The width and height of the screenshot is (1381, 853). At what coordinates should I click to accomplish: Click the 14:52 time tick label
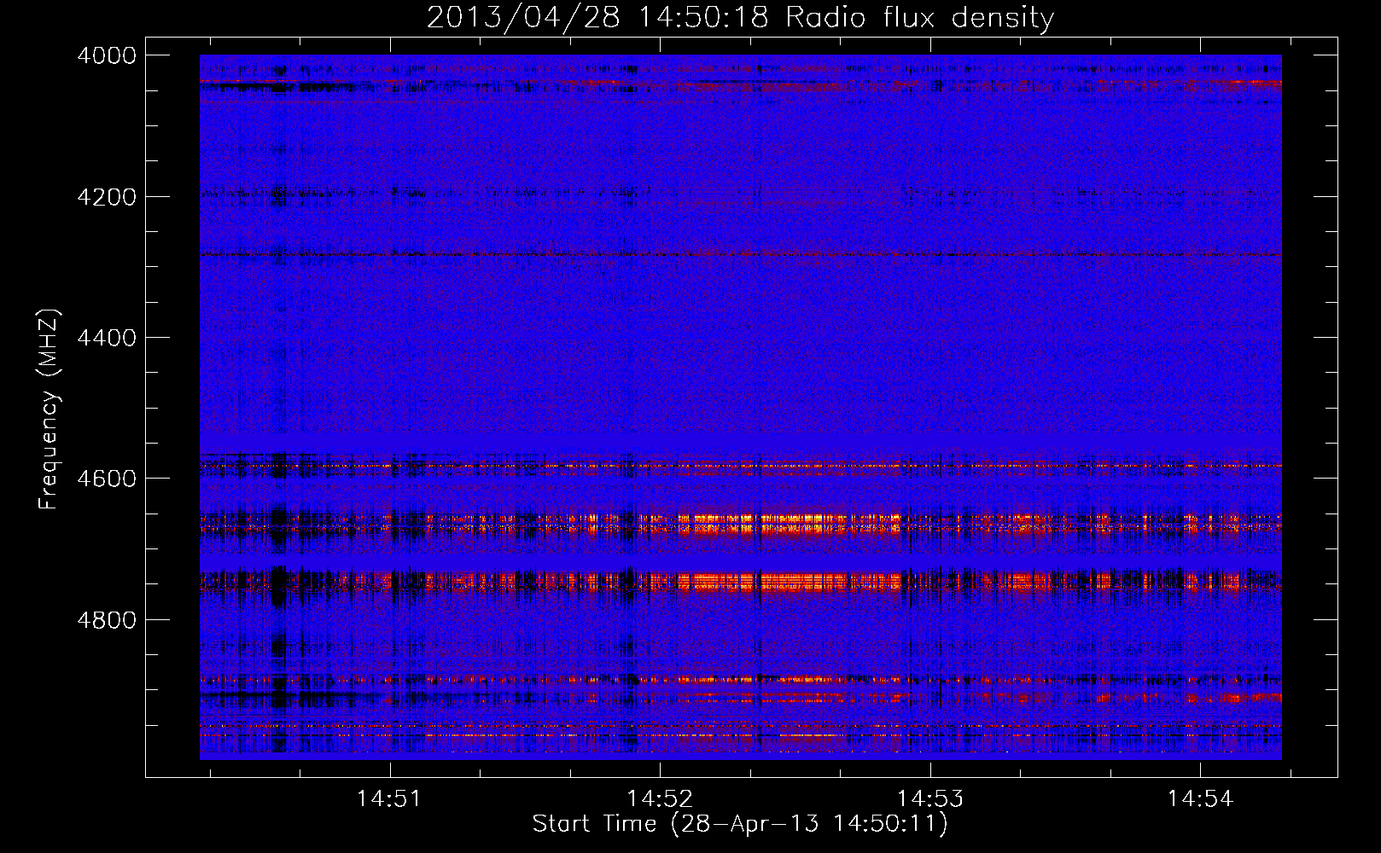click(660, 799)
